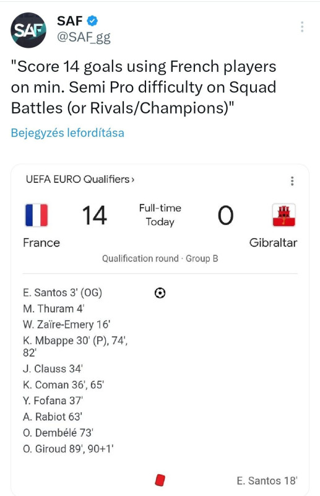Open match card three-dot menu
Screen dimensions: 320x496
point(292,181)
